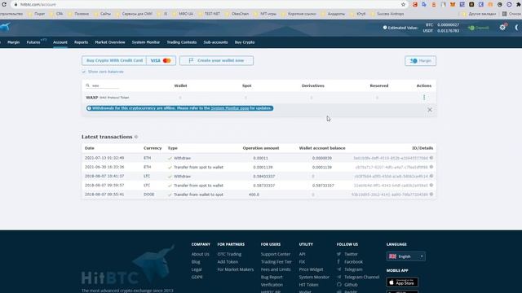Open Trading Contests page
The height and width of the screenshot is (293, 522).
(181, 42)
